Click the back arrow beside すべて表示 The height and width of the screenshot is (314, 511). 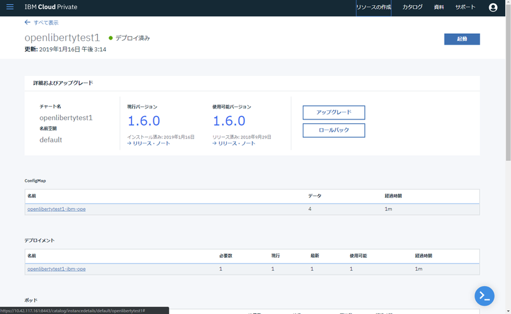[x=27, y=22]
